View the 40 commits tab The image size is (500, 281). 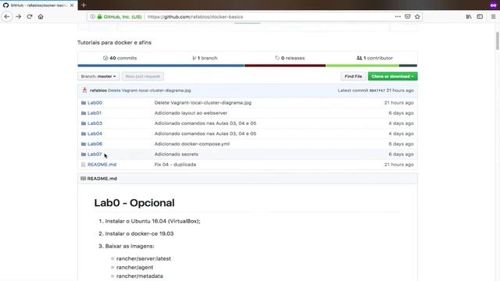pos(120,58)
